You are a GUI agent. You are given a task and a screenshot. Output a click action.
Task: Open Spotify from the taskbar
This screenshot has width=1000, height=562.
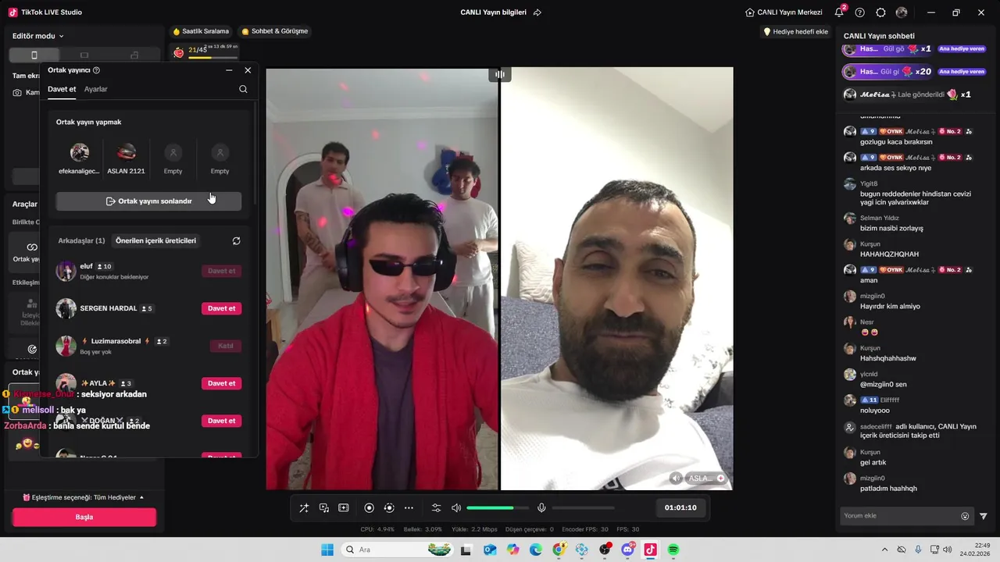[673, 550]
